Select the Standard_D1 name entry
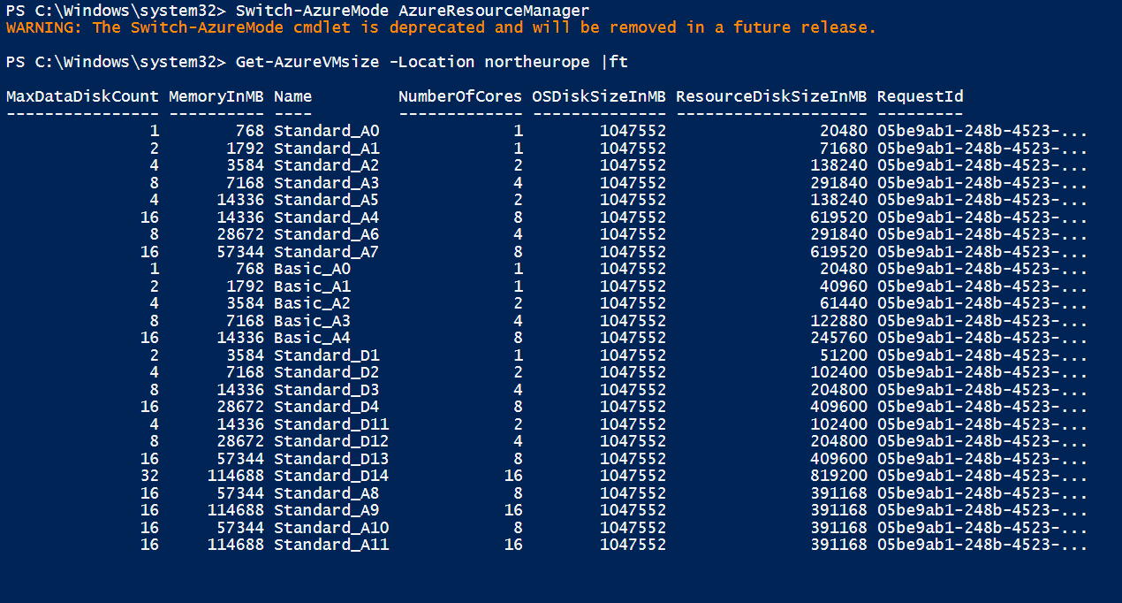The width and height of the screenshot is (1122, 603). [x=327, y=355]
